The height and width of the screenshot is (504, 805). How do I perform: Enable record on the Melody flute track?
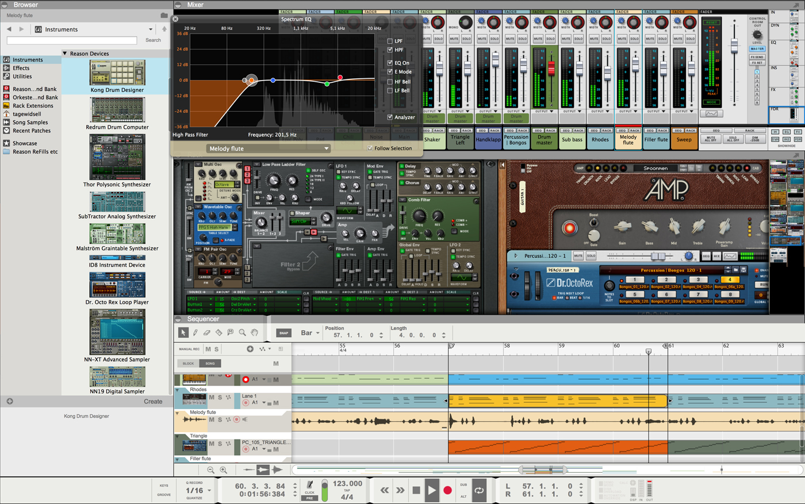coord(236,420)
